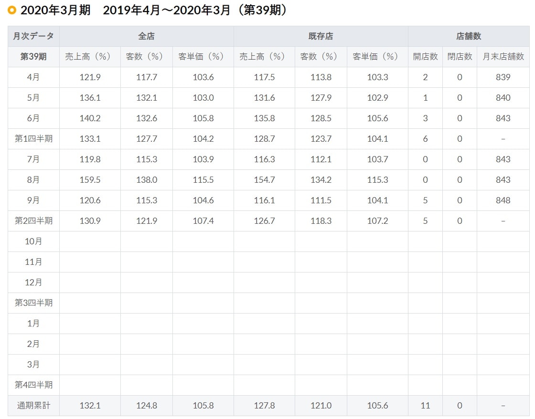Click the 2月 row label
The image size is (535, 419).
33,344
